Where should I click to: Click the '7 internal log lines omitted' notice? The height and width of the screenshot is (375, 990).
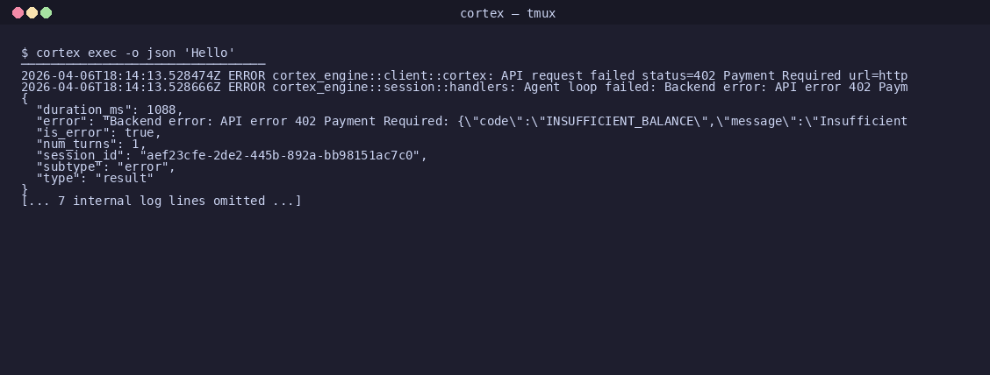pyautogui.click(x=161, y=201)
